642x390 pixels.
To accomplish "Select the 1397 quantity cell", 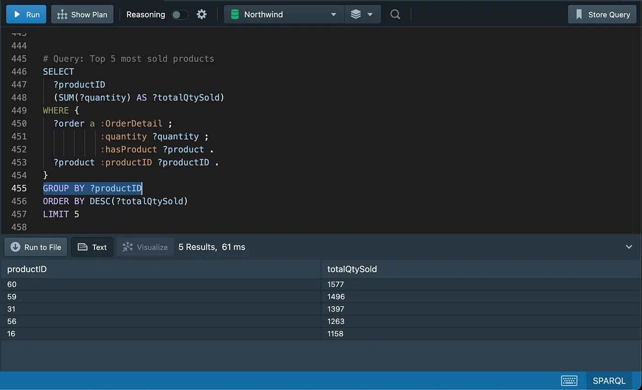I will [x=481, y=309].
